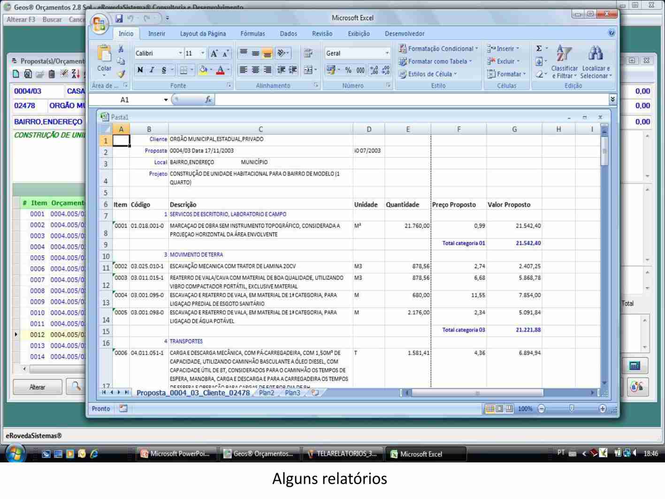Cut selection with the scissors icon
The width and height of the screenshot is (665, 499).
121,49
